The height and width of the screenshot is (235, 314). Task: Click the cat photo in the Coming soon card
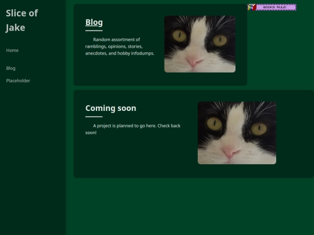coord(237,133)
